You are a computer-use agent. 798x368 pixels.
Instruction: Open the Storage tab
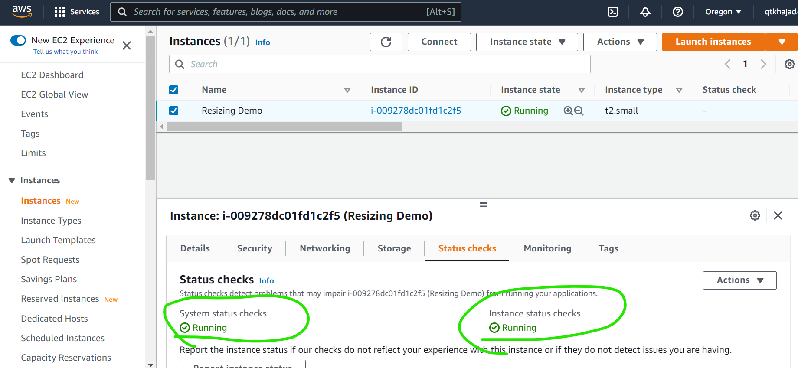[394, 248]
